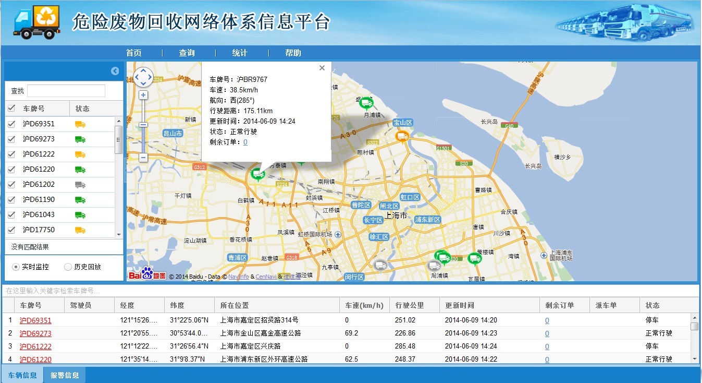Toggle the select-all checkbox beside 车牌号 header
The image size is (702, 383).
tap(11, 109)
